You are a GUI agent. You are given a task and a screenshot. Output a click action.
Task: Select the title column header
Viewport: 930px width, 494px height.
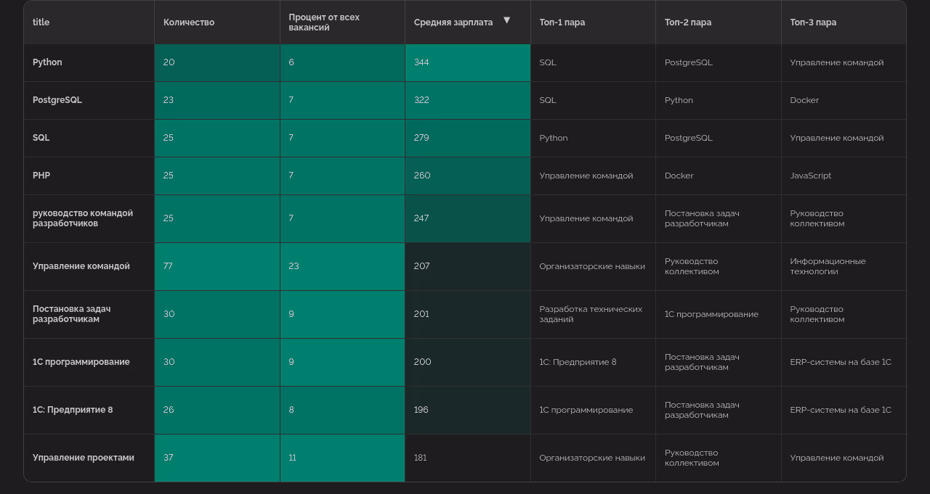(41, 22)
